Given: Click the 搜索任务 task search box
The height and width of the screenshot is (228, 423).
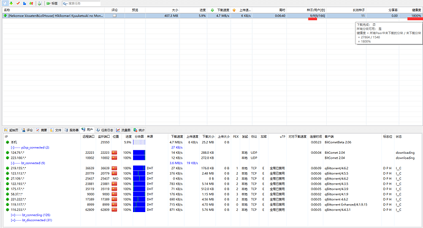Looking at the screenshot, I should (81, 3).
